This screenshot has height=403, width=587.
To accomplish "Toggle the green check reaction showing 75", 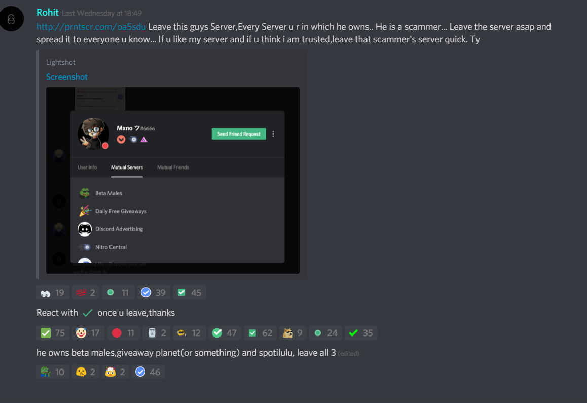I will tap(53, 333).
